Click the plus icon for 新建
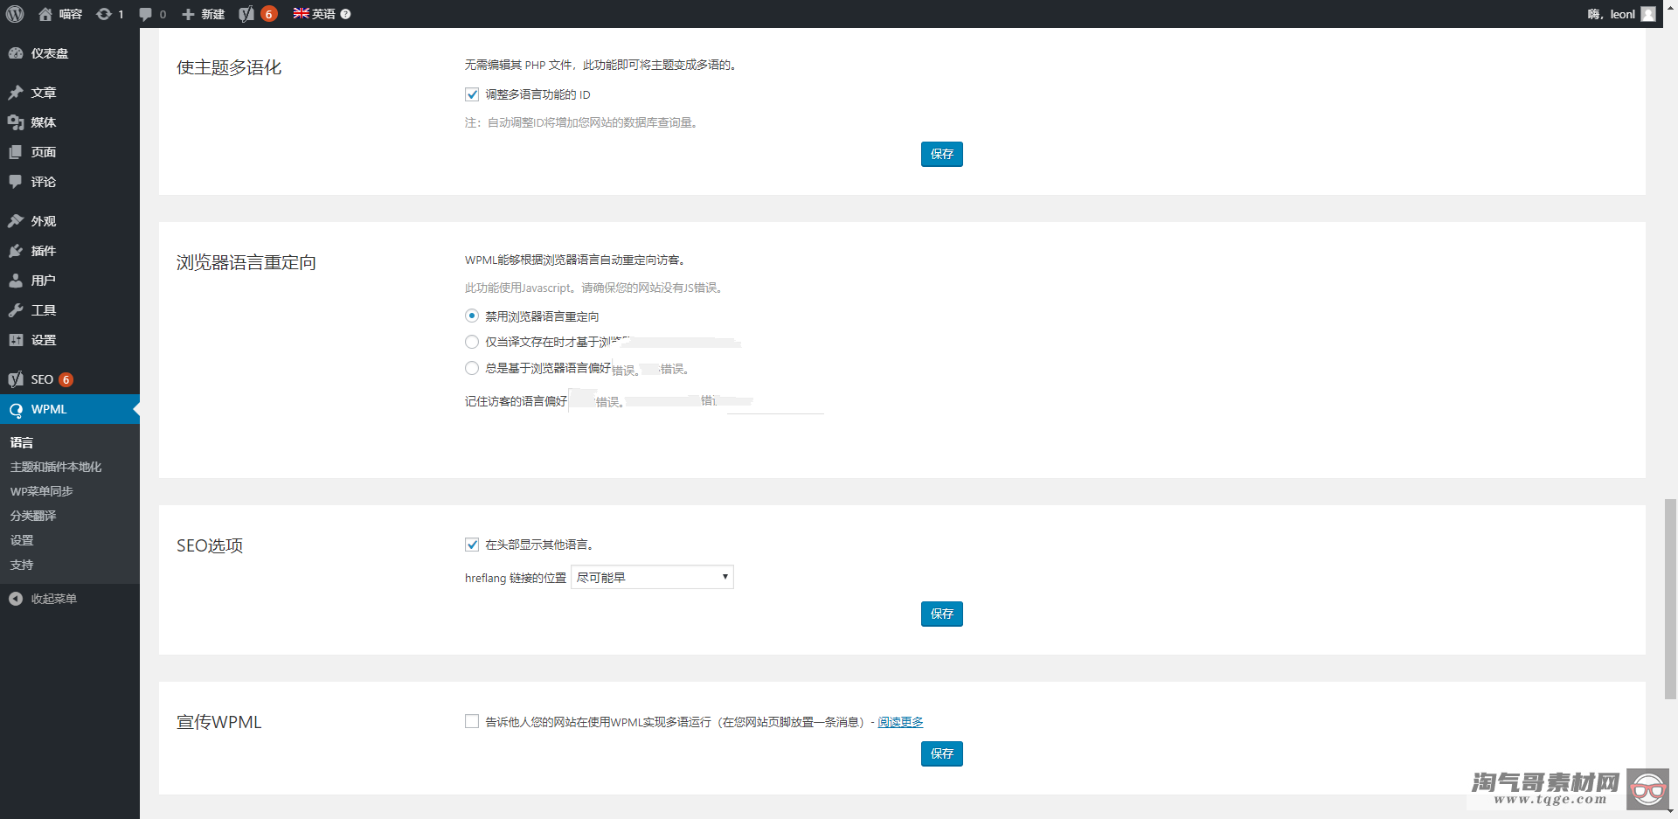The image size is (1678, 819). click(x=188, y=14)
